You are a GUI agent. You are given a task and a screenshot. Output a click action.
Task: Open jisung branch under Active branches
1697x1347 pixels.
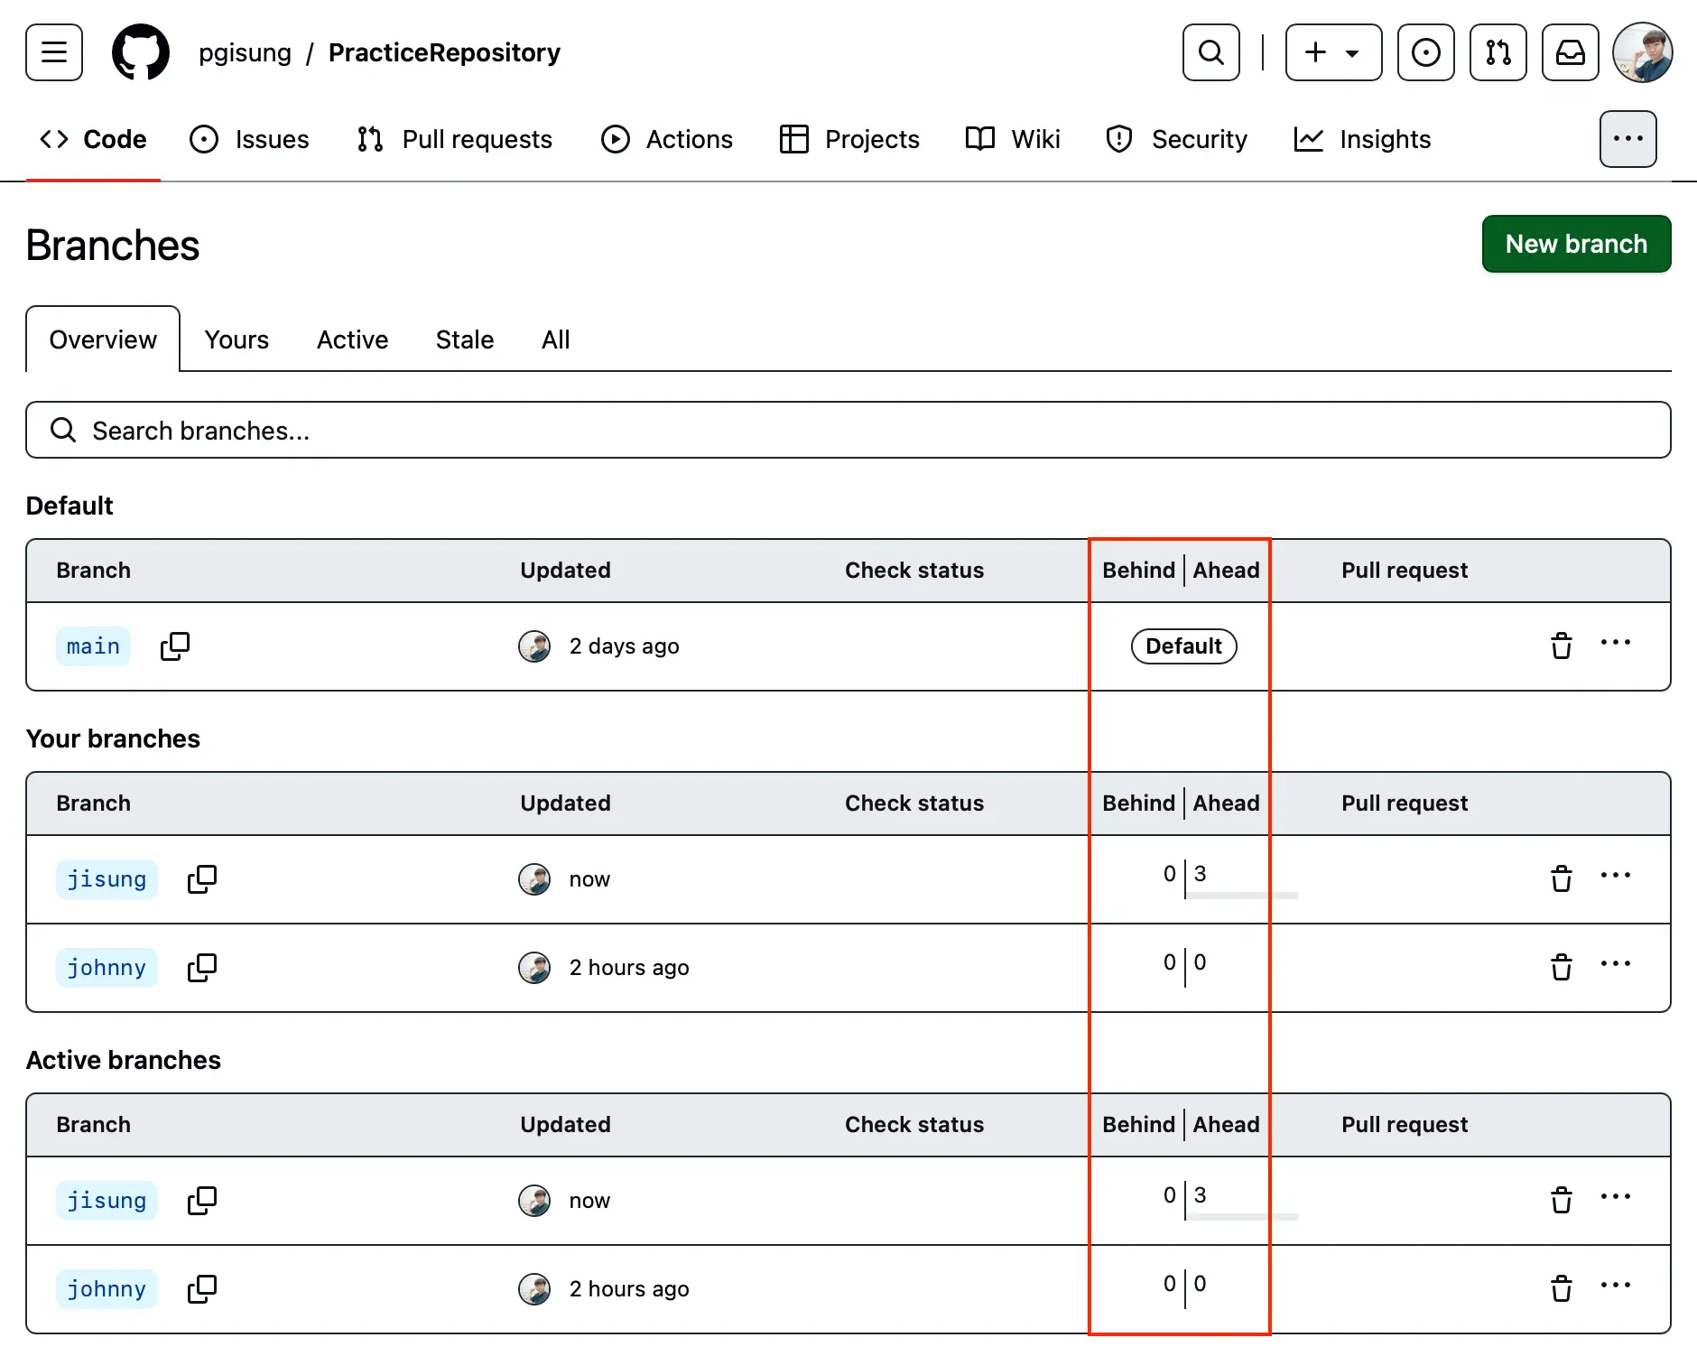(107, 1201)
